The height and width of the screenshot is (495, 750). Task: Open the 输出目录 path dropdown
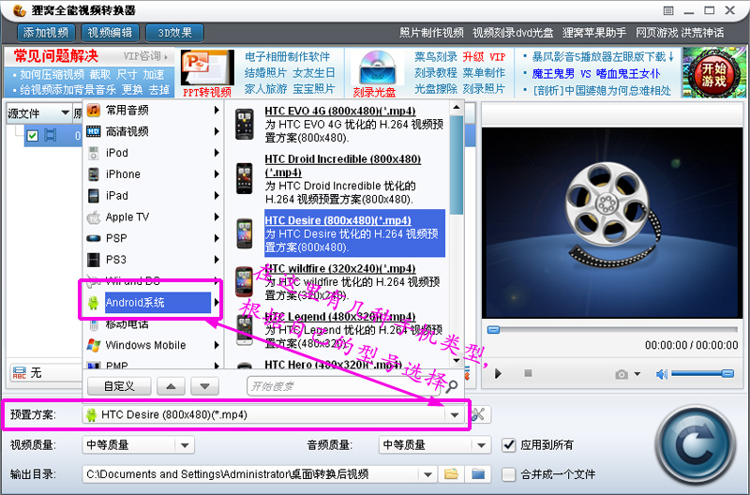point(427,474)
